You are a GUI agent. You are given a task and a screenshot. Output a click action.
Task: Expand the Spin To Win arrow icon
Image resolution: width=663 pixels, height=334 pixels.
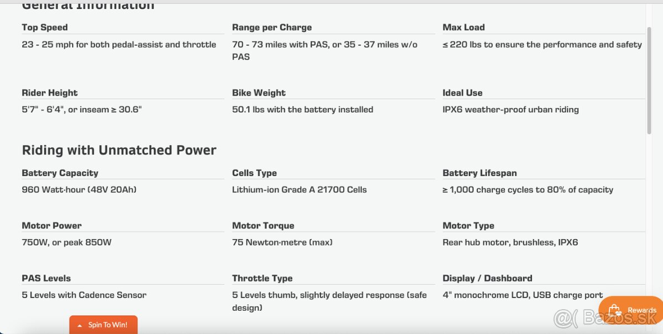(x=80, y=325)
